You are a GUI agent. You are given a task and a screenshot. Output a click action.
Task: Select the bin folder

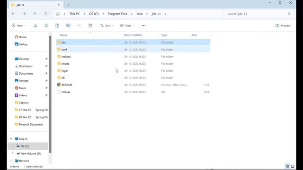tap(133, 42)
